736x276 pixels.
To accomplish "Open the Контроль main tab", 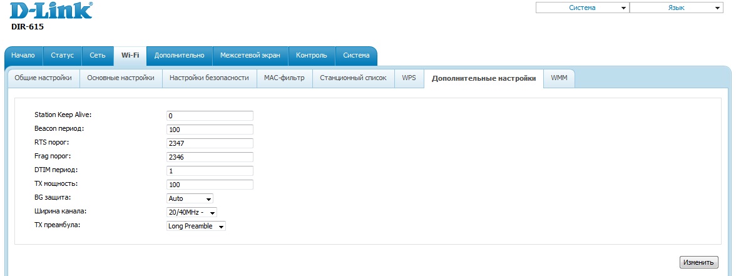I will pos(312,55).
